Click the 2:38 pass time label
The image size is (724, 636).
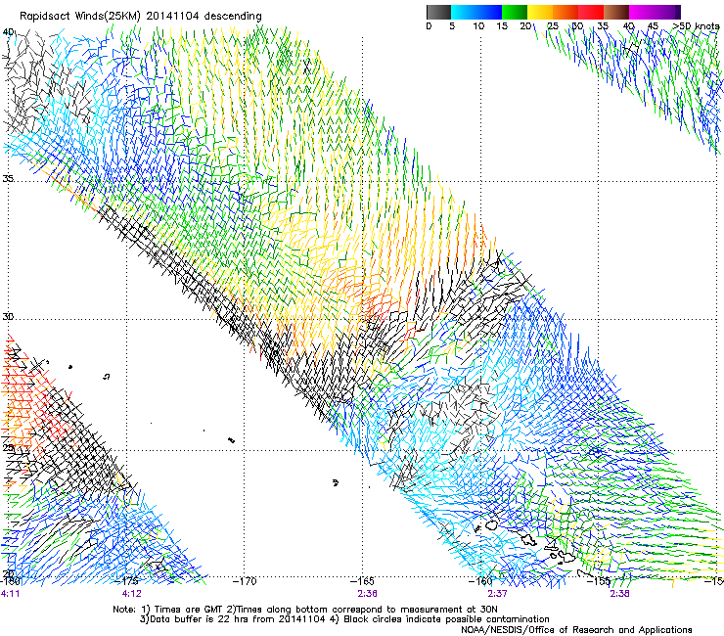coord(619,594)
